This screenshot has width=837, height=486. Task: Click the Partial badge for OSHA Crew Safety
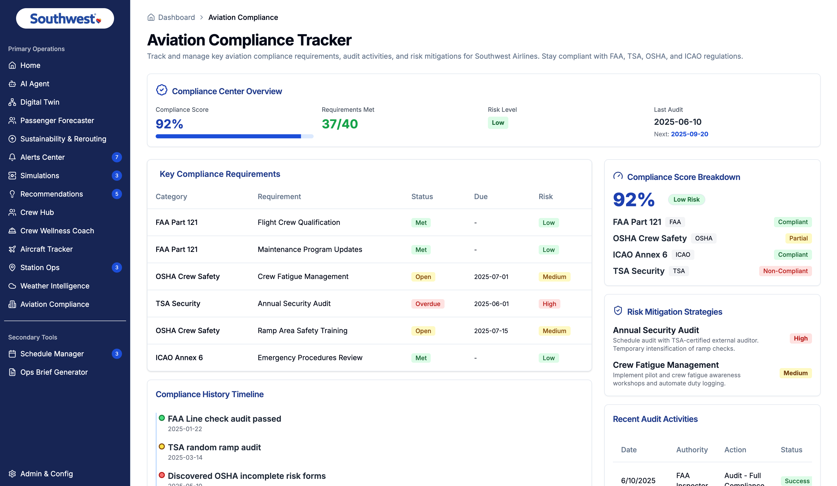point(798,238)
